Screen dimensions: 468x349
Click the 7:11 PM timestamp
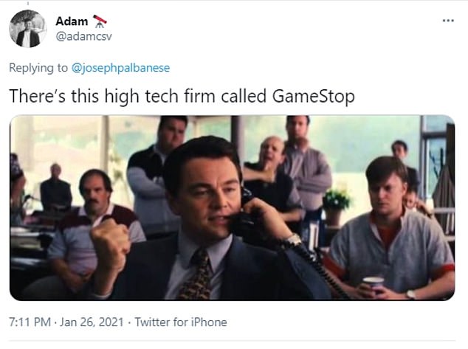[30, 322]
